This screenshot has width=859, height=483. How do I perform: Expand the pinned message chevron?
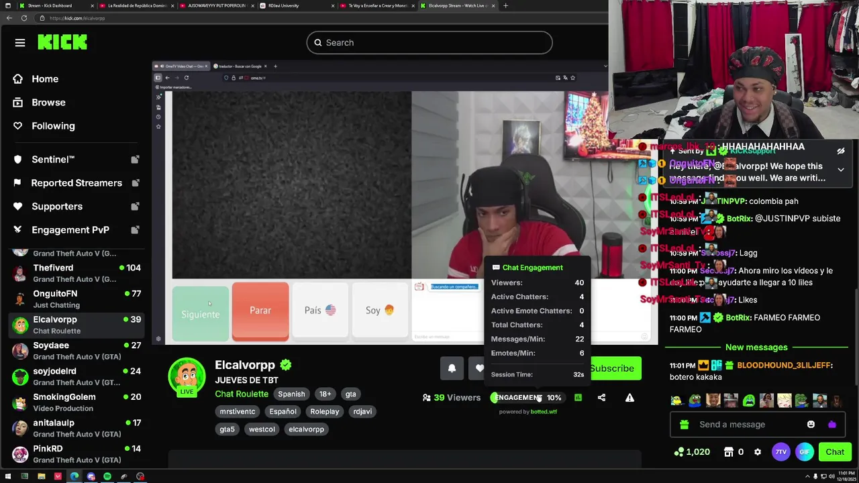point(841,170)
